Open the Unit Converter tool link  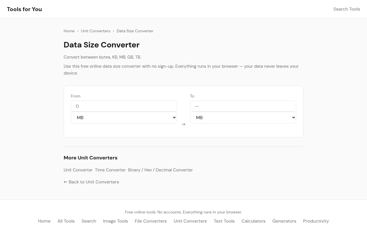(x=78, y=170)
